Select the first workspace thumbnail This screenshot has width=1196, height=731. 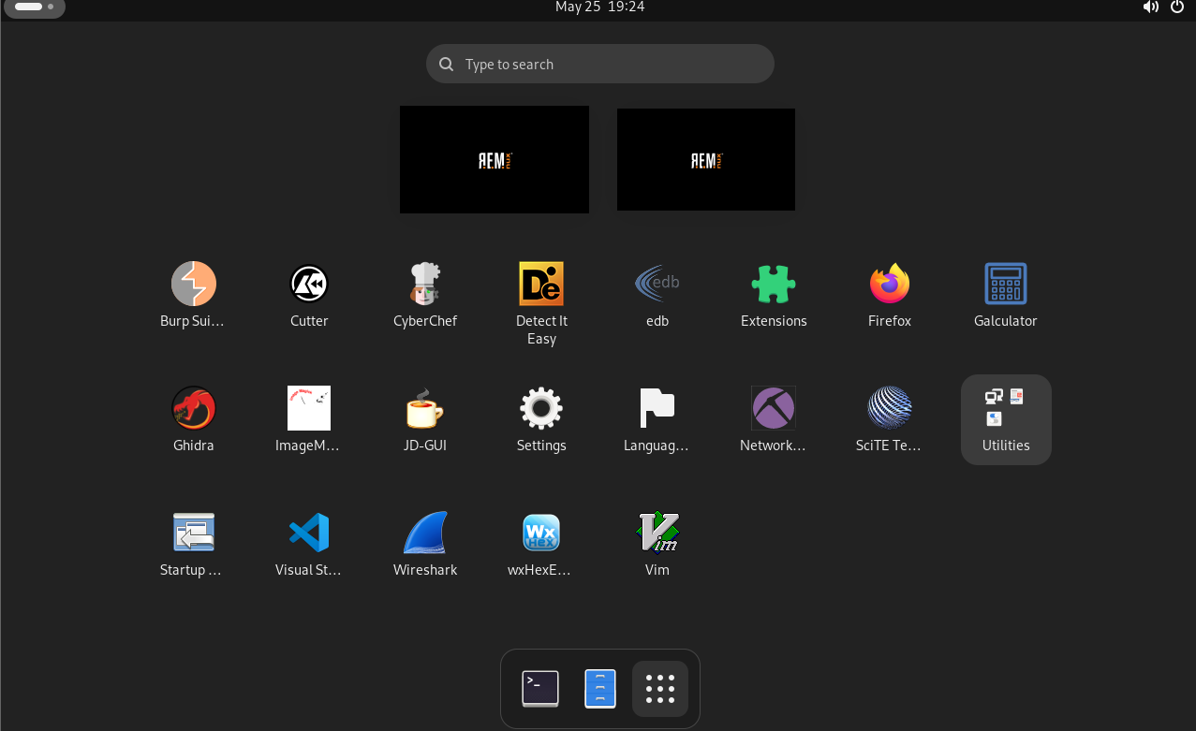pyautogui.click(x=495, y=159)
